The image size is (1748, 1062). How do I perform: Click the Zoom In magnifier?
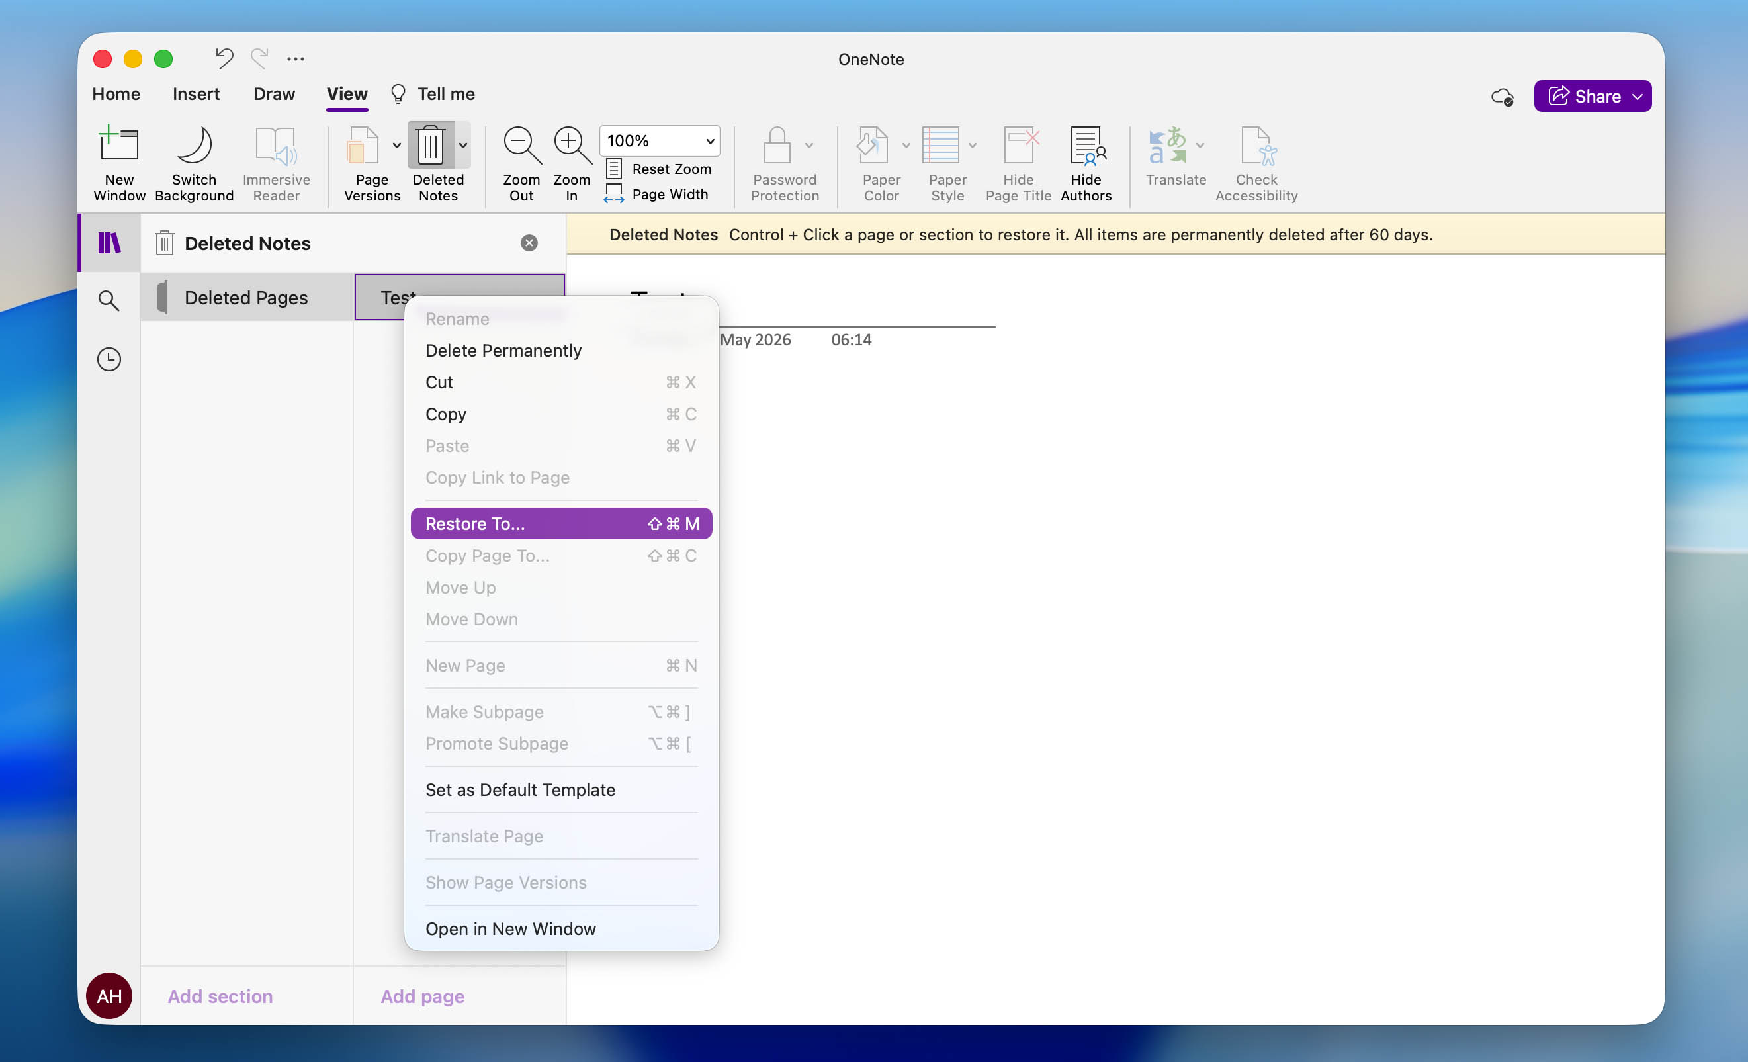(x=572, y=146)
